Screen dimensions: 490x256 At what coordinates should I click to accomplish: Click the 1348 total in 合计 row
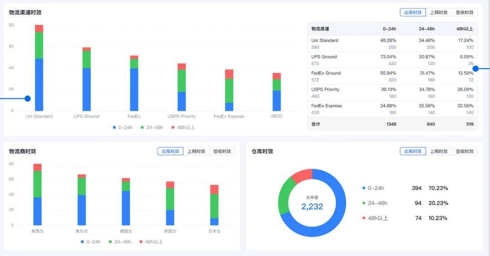tap(391, 124)
